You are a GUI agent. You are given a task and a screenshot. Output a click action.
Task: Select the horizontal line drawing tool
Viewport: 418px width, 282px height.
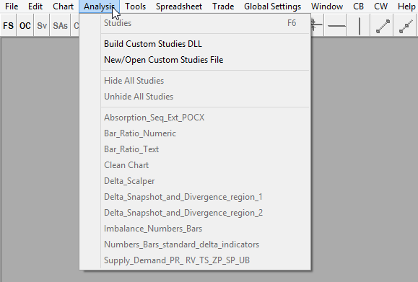(x=336, y=25)
